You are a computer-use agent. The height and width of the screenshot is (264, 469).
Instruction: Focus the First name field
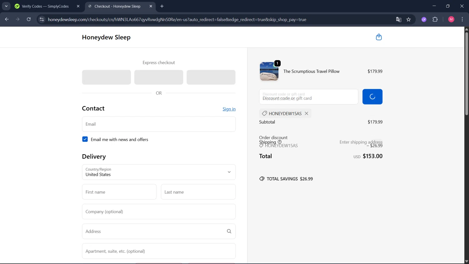point(119,192)
